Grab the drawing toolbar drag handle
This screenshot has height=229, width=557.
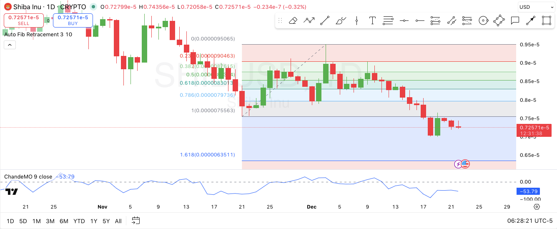point(280,20)
